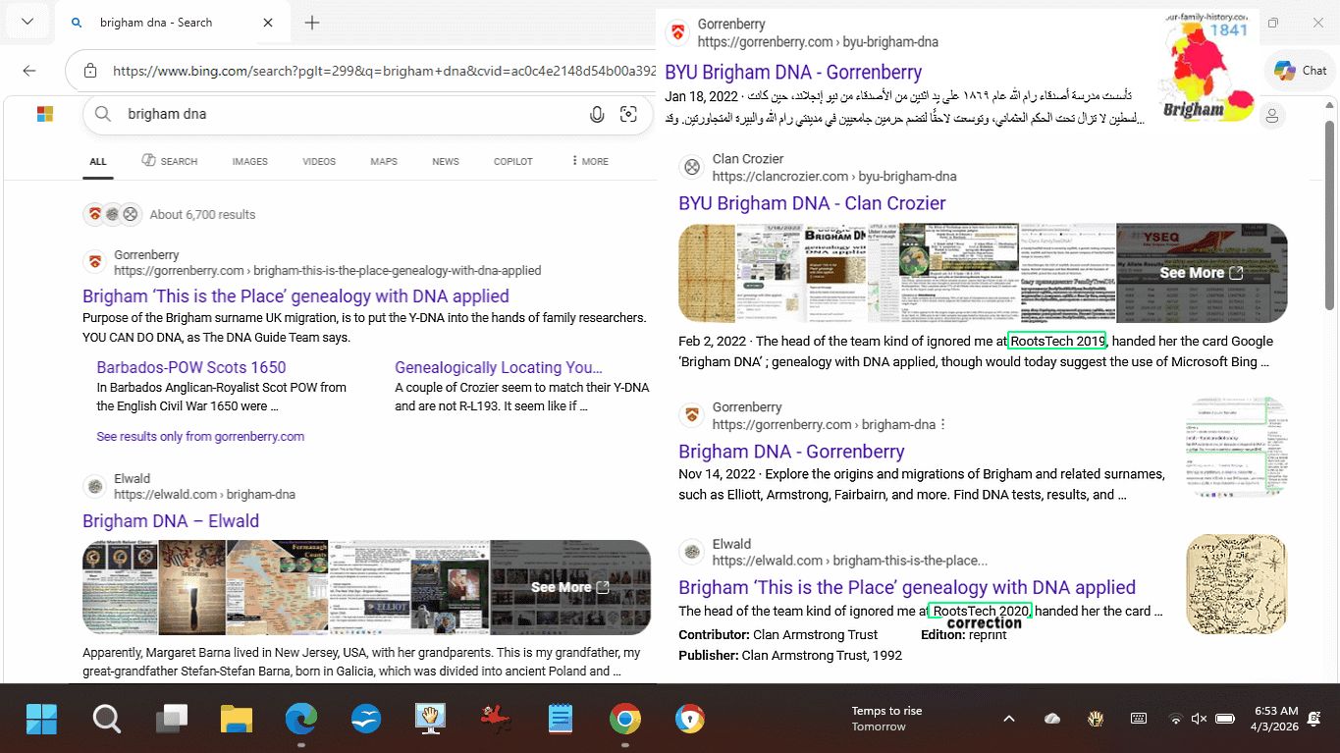
Task: Toggle speaker mute in the system tray
Action: click(x=1198, y=719)
